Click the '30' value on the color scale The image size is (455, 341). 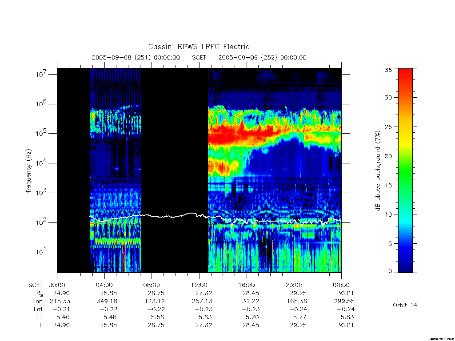coord(388,97)
